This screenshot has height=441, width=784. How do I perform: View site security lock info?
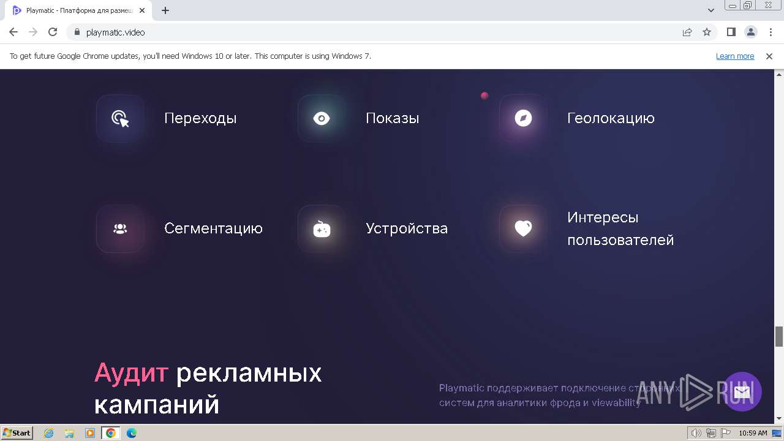tap(77, 32)
